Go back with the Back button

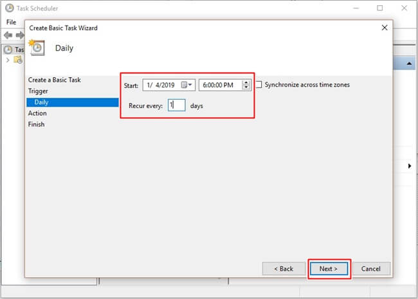[284, 269]
